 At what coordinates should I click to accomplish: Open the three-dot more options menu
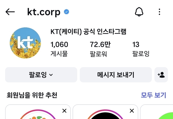coord(159,12)
